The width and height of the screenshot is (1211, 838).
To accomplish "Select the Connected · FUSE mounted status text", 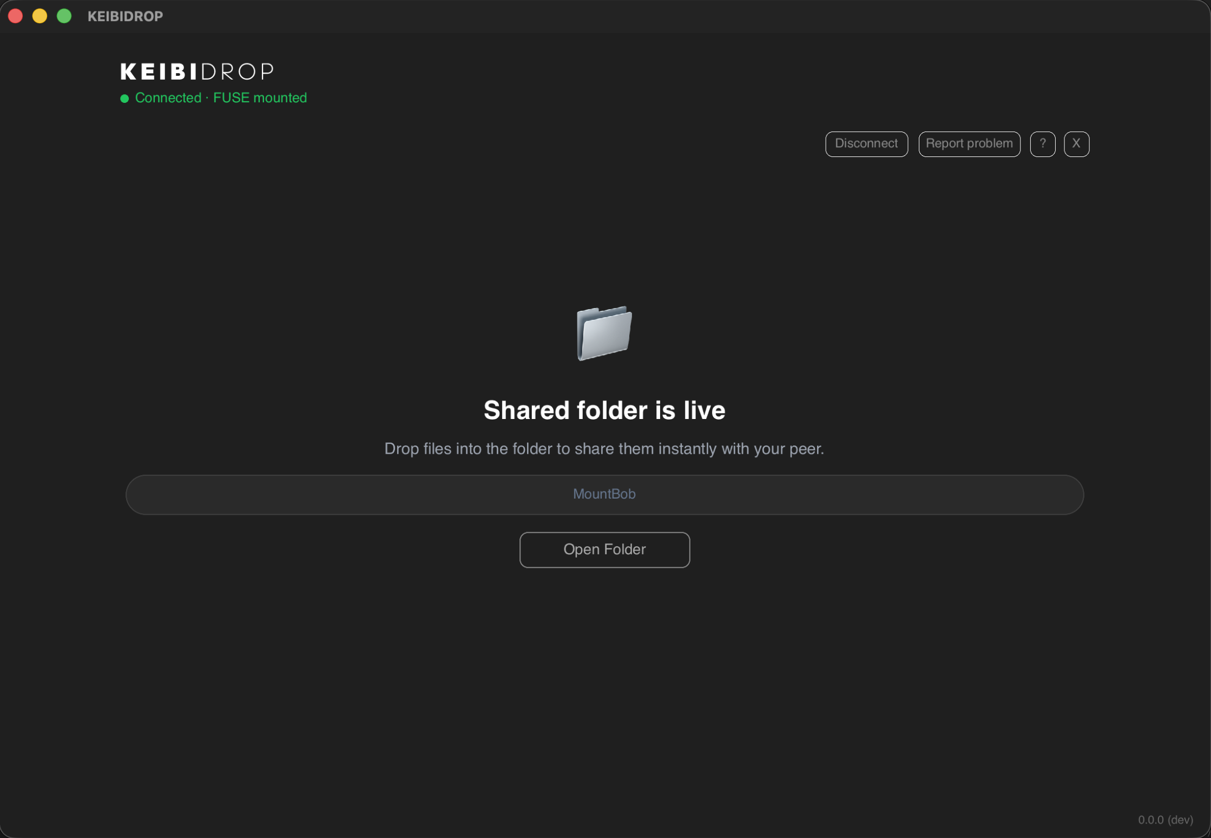I will pyautogui.click(x=220, y=98).
